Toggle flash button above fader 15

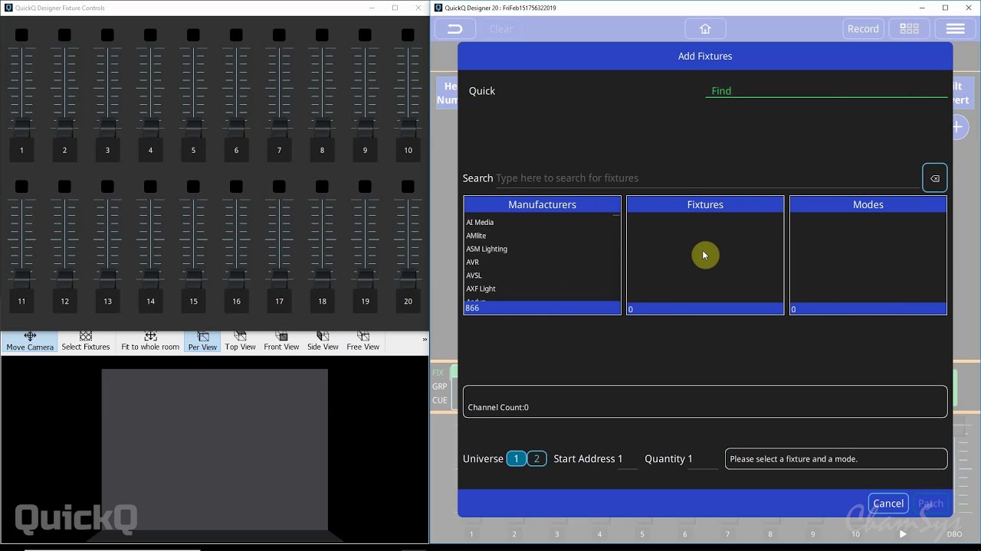[x=193, y=187]
